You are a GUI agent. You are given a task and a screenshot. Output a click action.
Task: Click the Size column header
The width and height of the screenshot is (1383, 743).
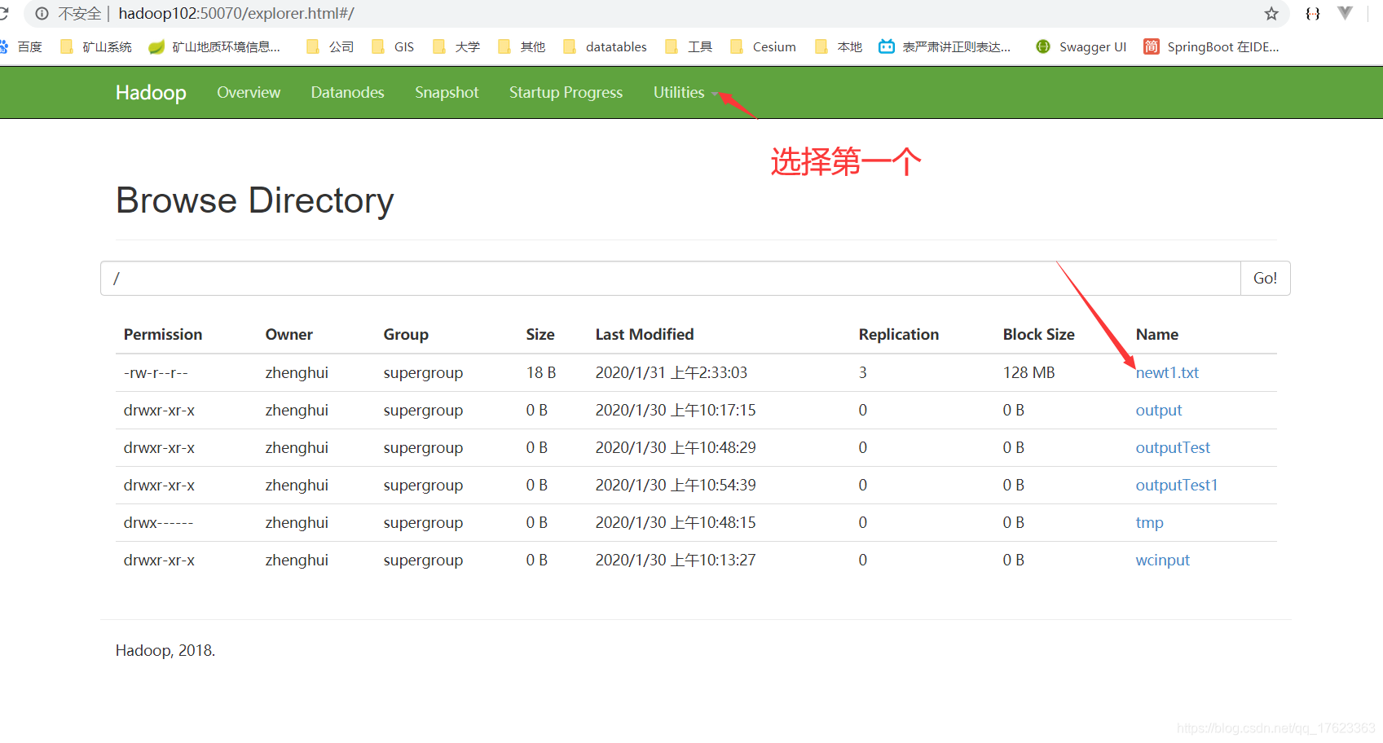point(540,335)
